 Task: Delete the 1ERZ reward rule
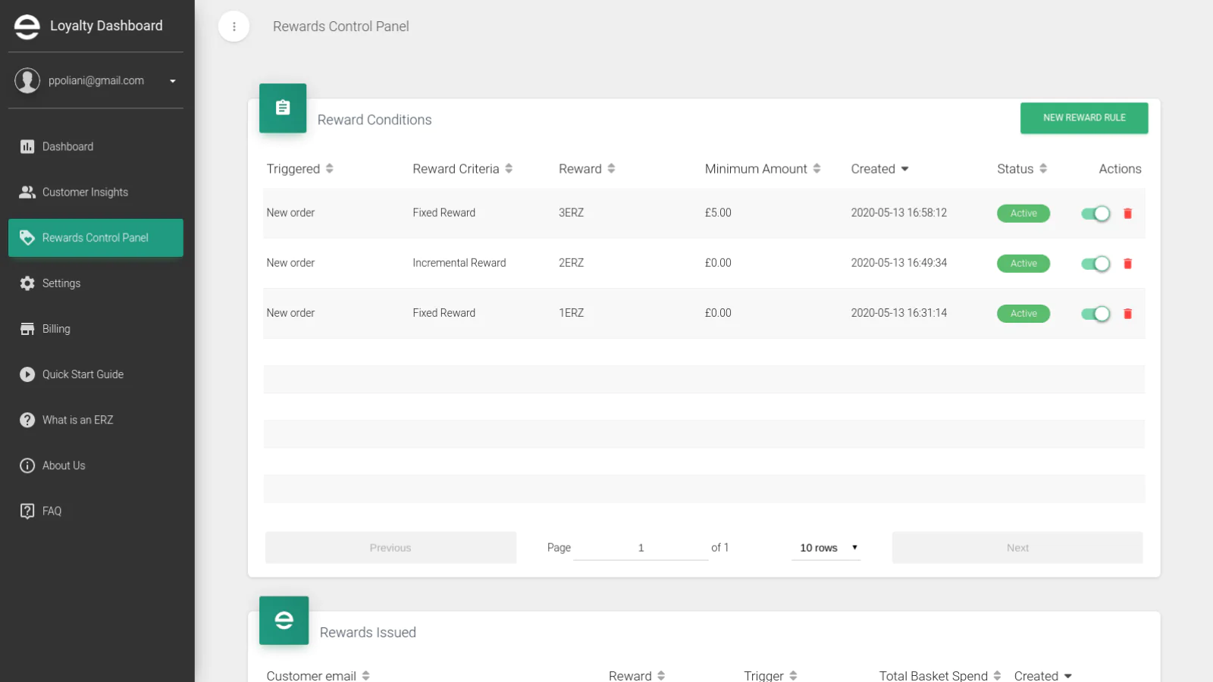pyautogui.click(x=1127, y=314)
